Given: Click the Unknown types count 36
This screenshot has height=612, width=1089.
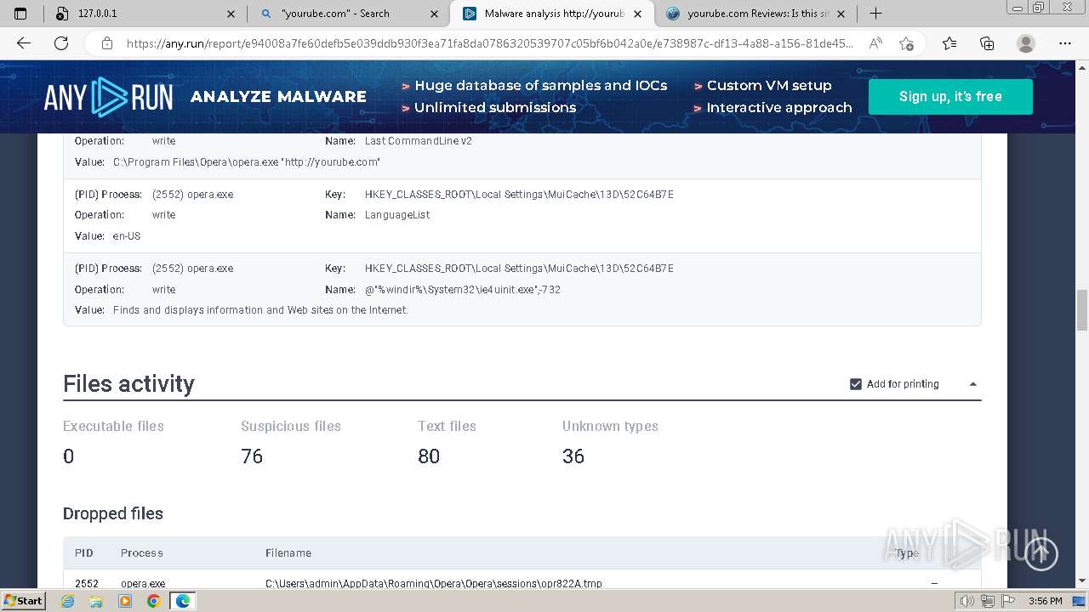Looking at the screenshot, I should (x=573, y=456).
